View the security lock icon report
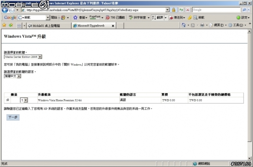Viewport: 253px width, 167px height. 174,10
